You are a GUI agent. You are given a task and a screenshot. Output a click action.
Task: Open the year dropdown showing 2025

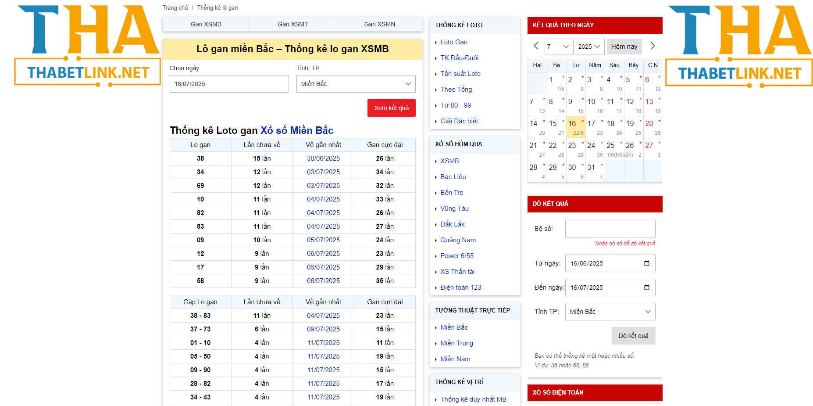coord(590,47)
